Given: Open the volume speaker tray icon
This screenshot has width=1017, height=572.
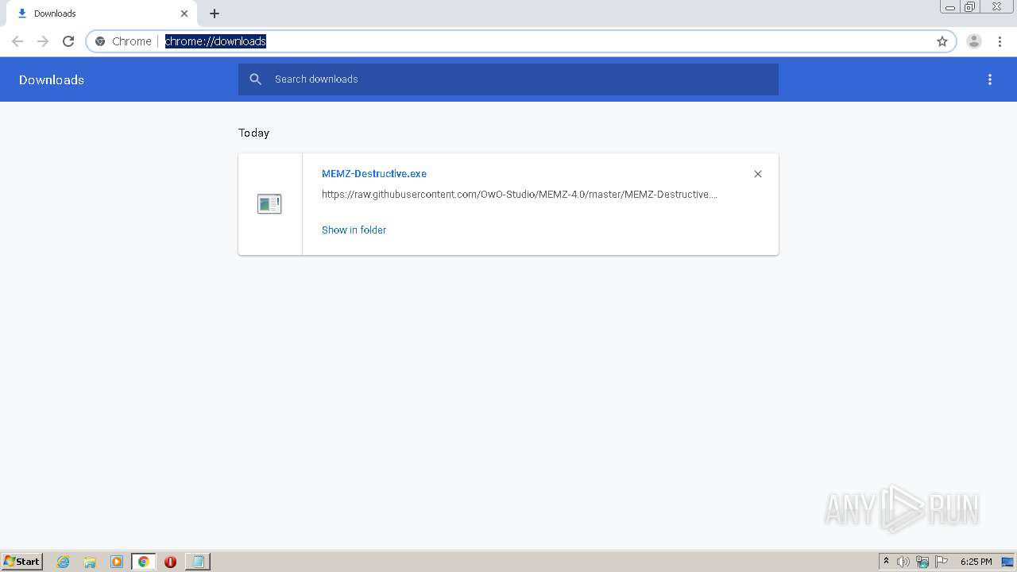Looking at the screenshot, I should point(903,562).
